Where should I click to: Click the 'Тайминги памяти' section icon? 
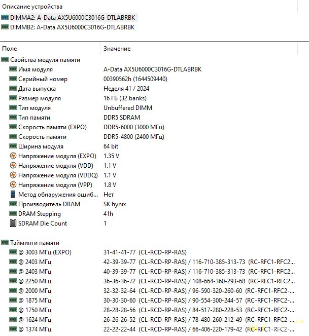[x=5, y=242]
